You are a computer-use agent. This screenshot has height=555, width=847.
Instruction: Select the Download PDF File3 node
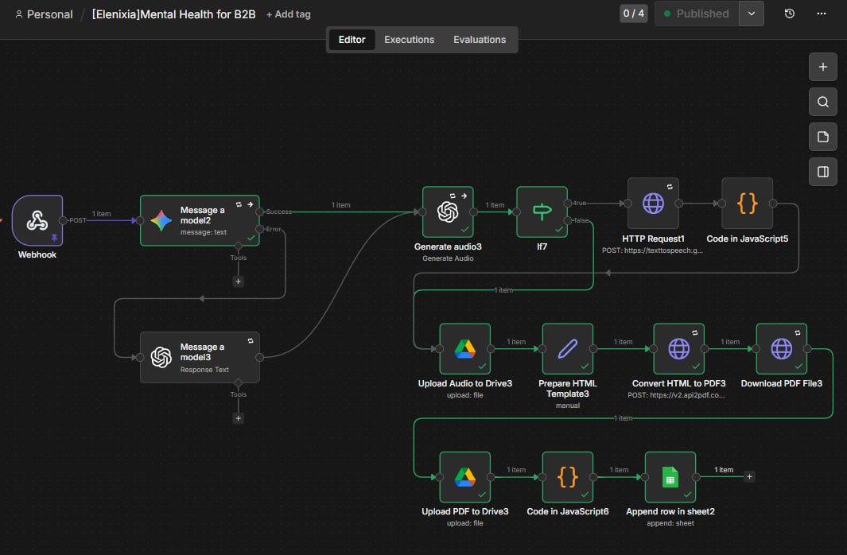point(782,349)
